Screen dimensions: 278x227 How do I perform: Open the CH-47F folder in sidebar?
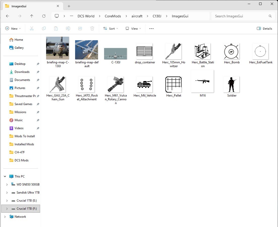19,152
